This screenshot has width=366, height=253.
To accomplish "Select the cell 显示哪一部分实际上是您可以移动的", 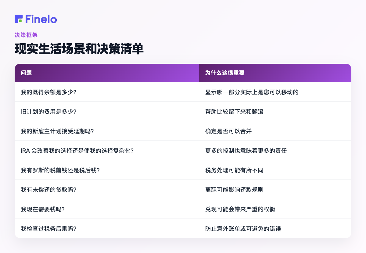I will click(x=275, y=92).
